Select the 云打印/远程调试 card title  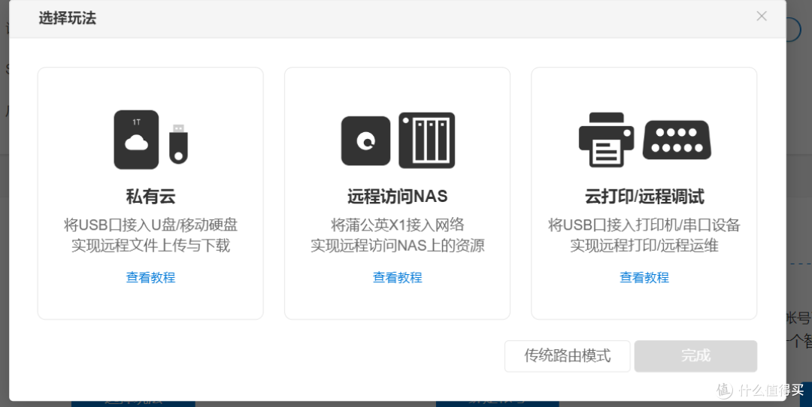(x=644, y=197)
